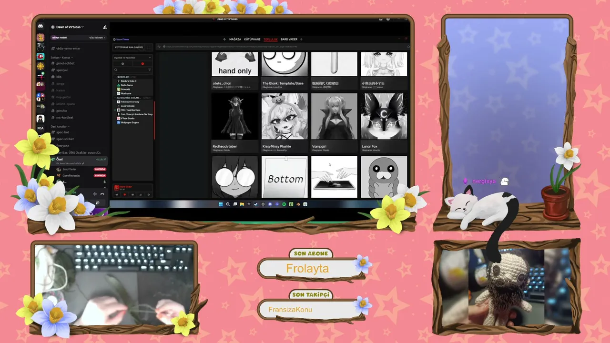The width and height of the screenshot is (610, 343).
Task: Click the otete_chan item title
Action: point(222,83)
